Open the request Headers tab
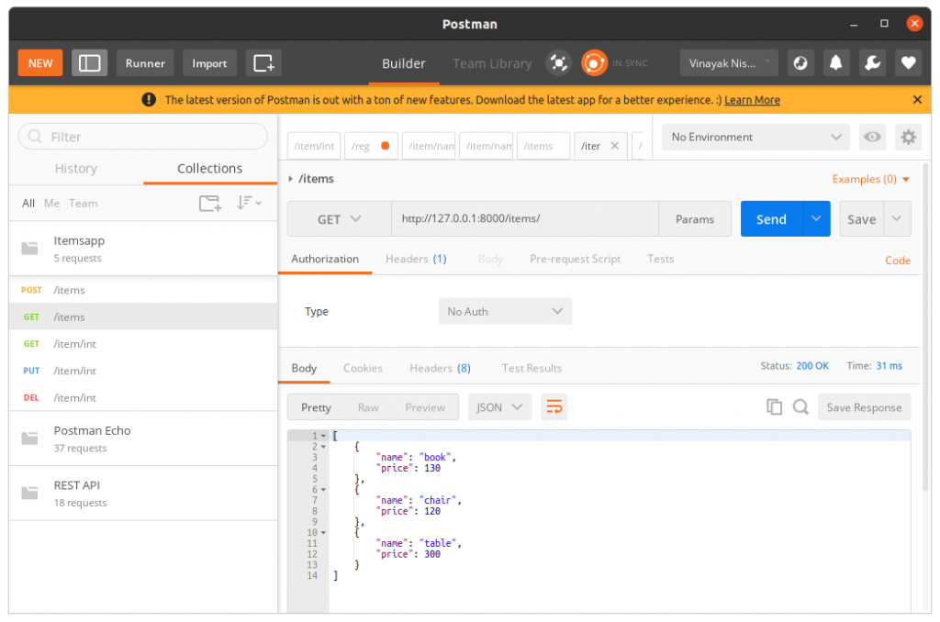Screen dimensions: 940x622 pos(416,260)
